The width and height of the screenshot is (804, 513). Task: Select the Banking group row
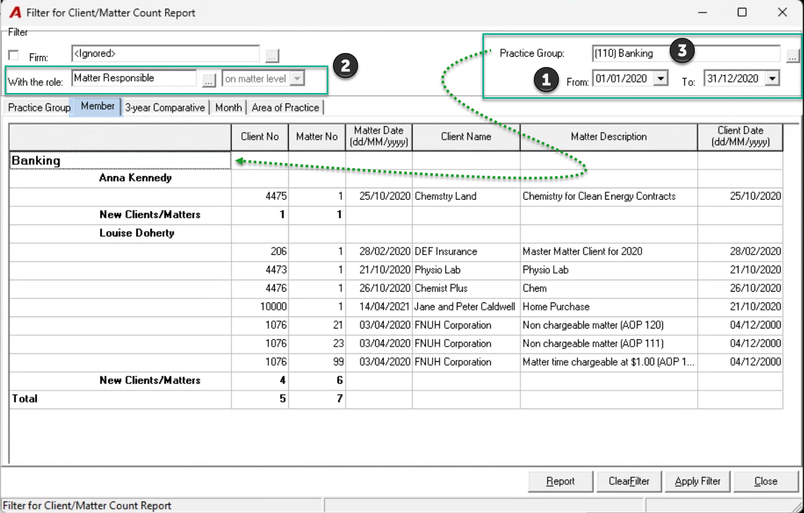coord(120,161)
